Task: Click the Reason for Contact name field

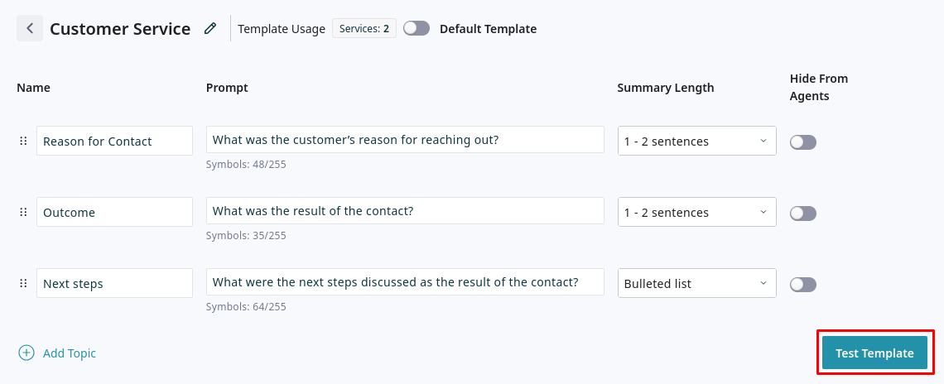Action: click(114, 142)
